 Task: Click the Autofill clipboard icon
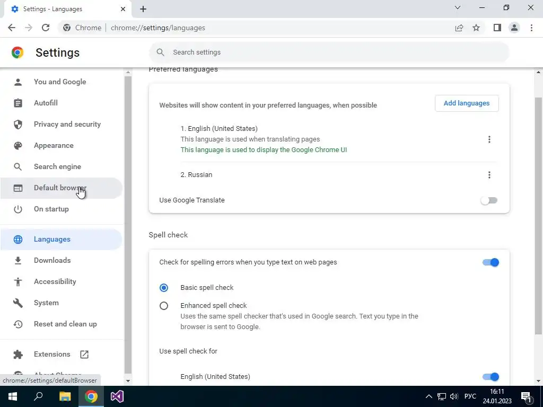17,103
